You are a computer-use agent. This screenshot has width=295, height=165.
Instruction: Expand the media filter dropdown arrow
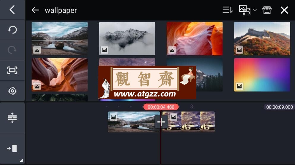click(x=255, y=10)
